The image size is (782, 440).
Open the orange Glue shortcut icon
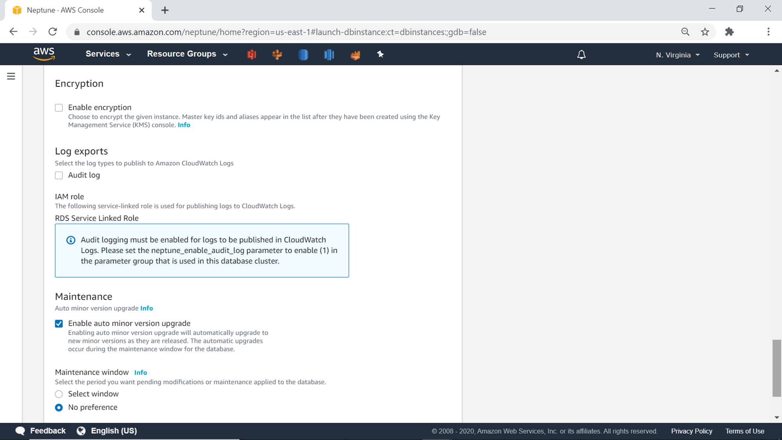click(277, 54)
